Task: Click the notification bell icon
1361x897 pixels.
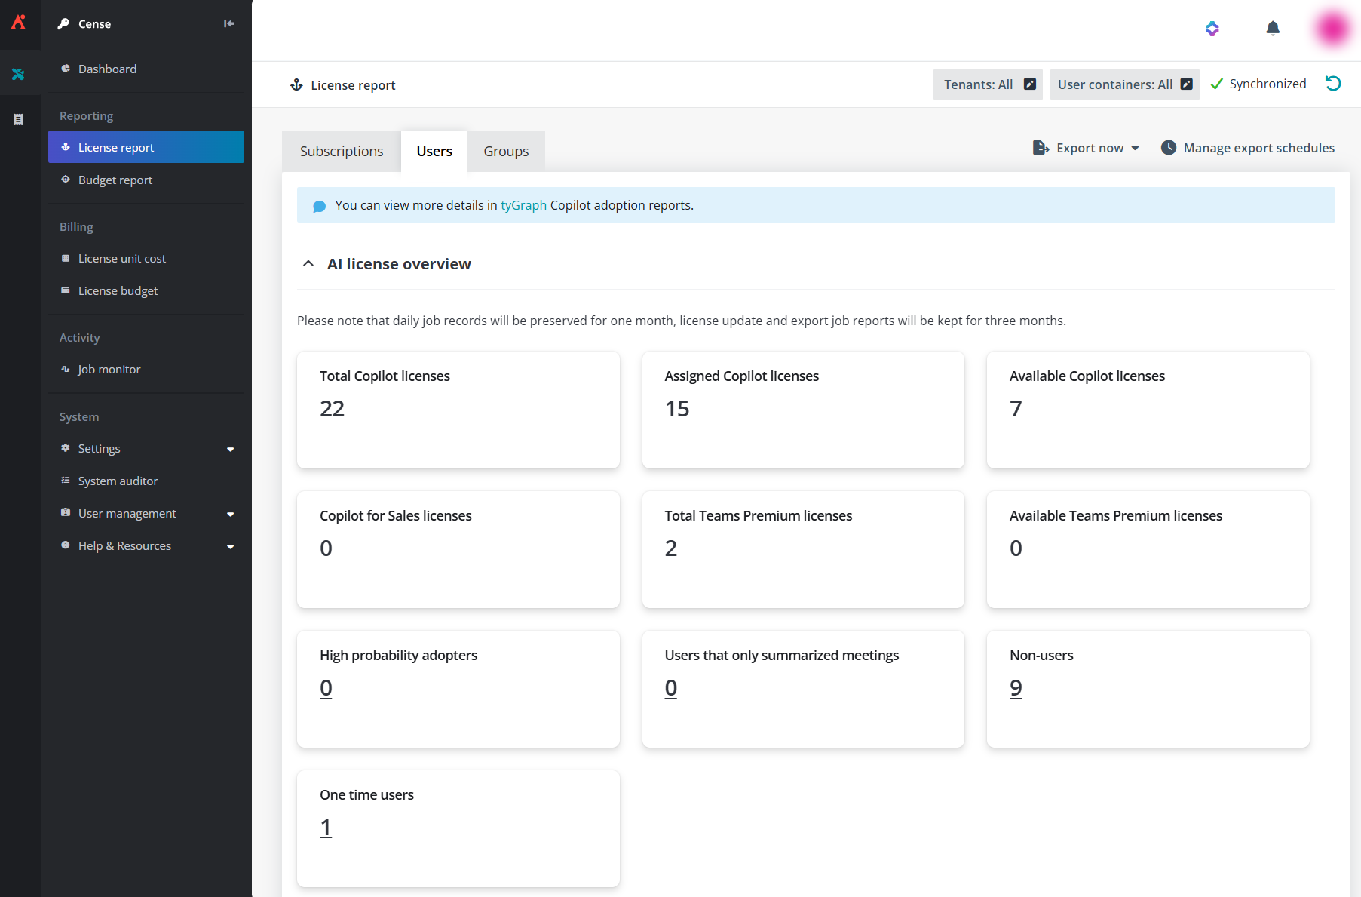Action: 1273,29
